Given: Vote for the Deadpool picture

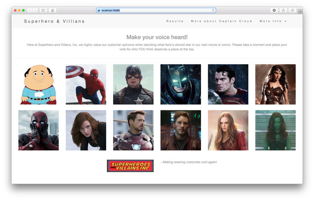Looking at the screenshot, I should tap(39, 130).
